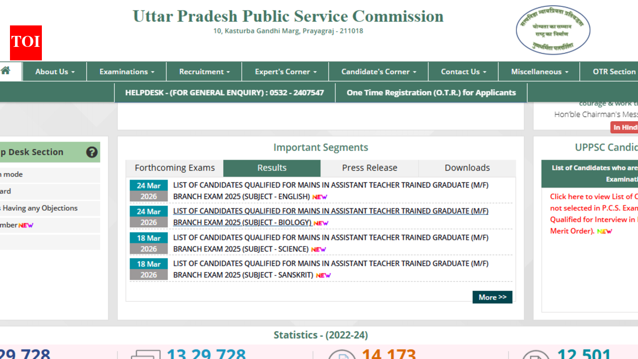Viewport: 638px width, 359px height.
Task: Click the UPPSC circular emblem logo
Action: (x=553, y=30)
